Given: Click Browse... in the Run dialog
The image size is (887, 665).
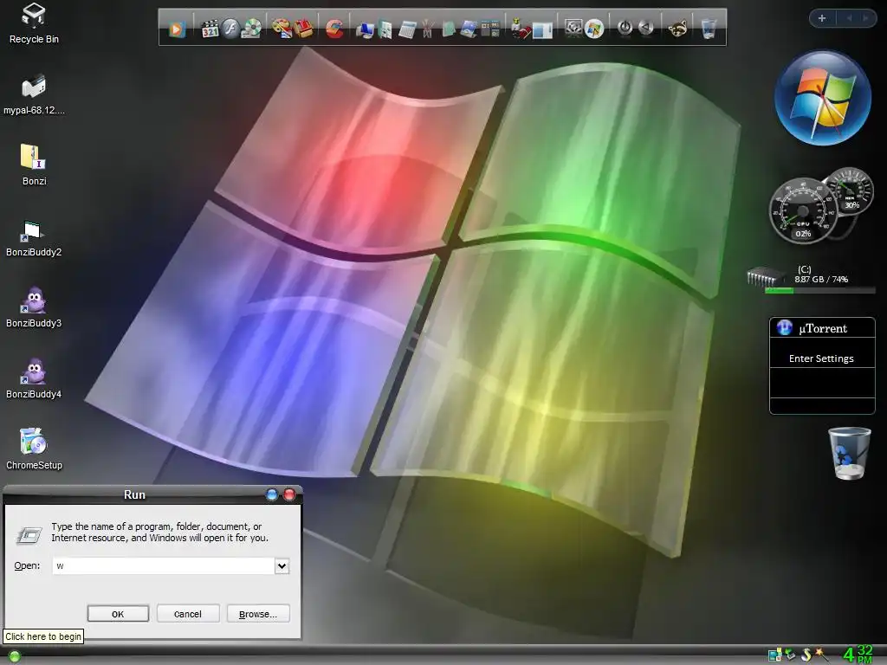Looking at the screenshot, I should point(258,614).
